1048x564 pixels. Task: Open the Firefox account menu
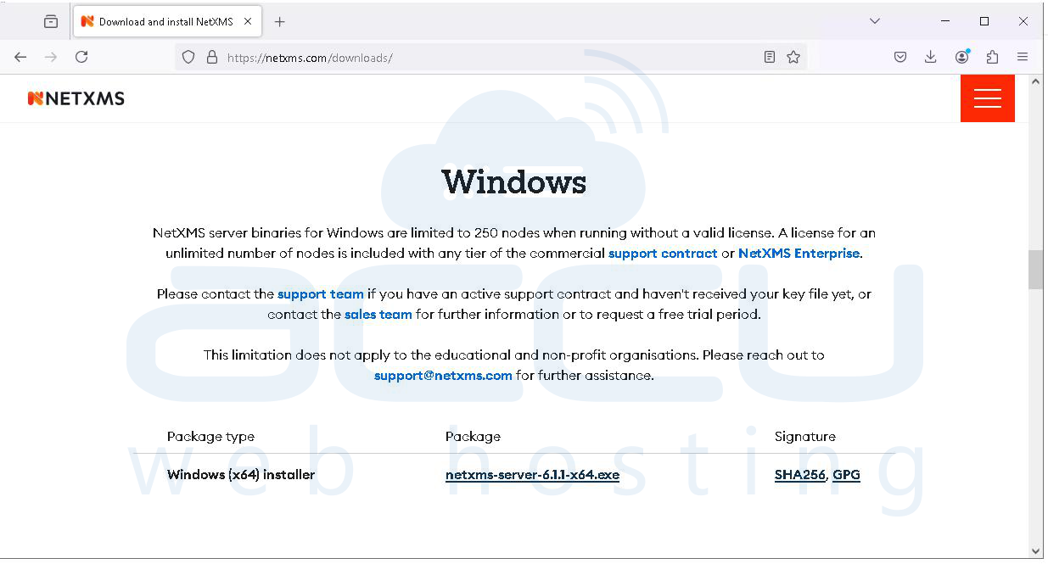click(961, 57)
